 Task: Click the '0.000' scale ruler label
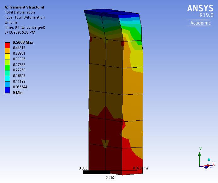[x=83, y=168]
